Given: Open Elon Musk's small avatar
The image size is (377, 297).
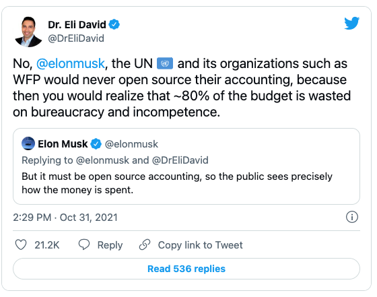Looking at the screenshot, I should pos(28,143).
